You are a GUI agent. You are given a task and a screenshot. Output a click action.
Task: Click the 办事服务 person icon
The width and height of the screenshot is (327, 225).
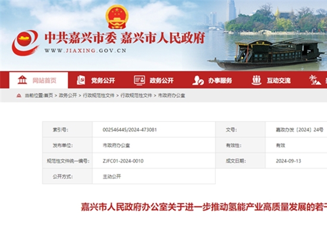pyautogui.click(x=198, y=80)
